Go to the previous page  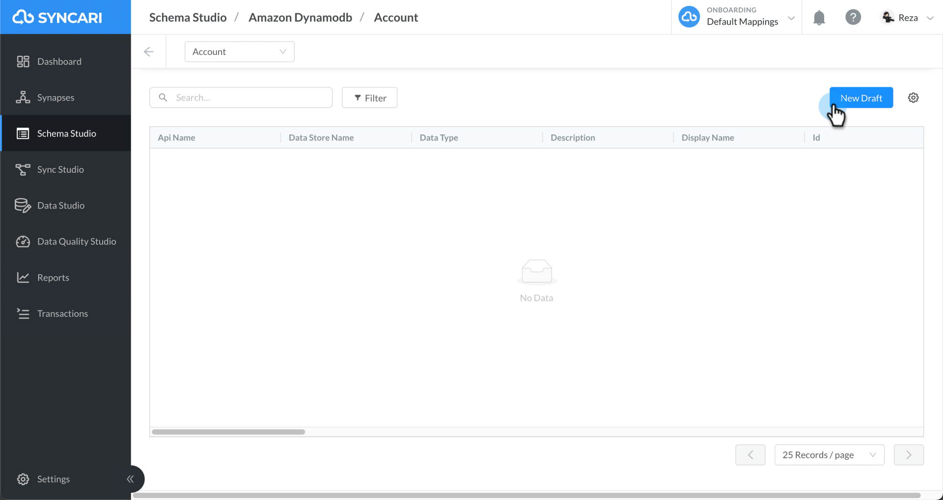click(750, 455)
